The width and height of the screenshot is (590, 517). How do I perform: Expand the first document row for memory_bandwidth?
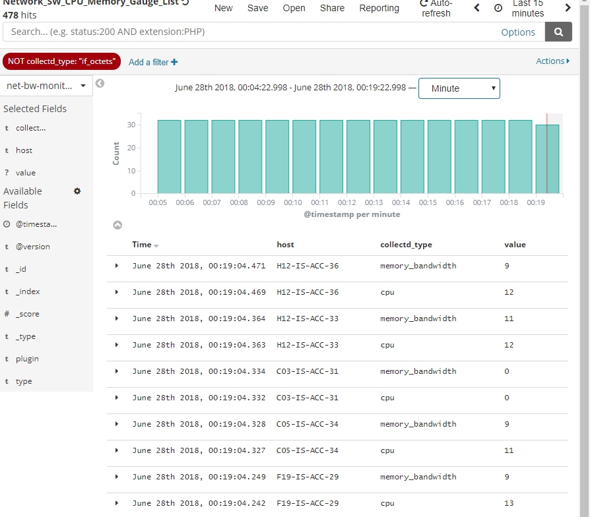click(117, 265)
